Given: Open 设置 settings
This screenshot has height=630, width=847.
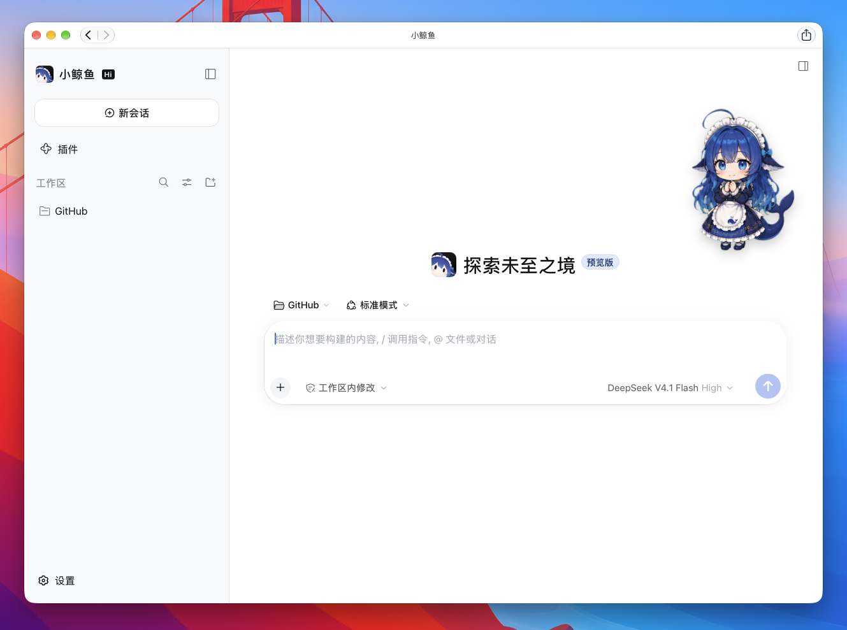Looking at the screenshot, I should [x=57, y=580].
